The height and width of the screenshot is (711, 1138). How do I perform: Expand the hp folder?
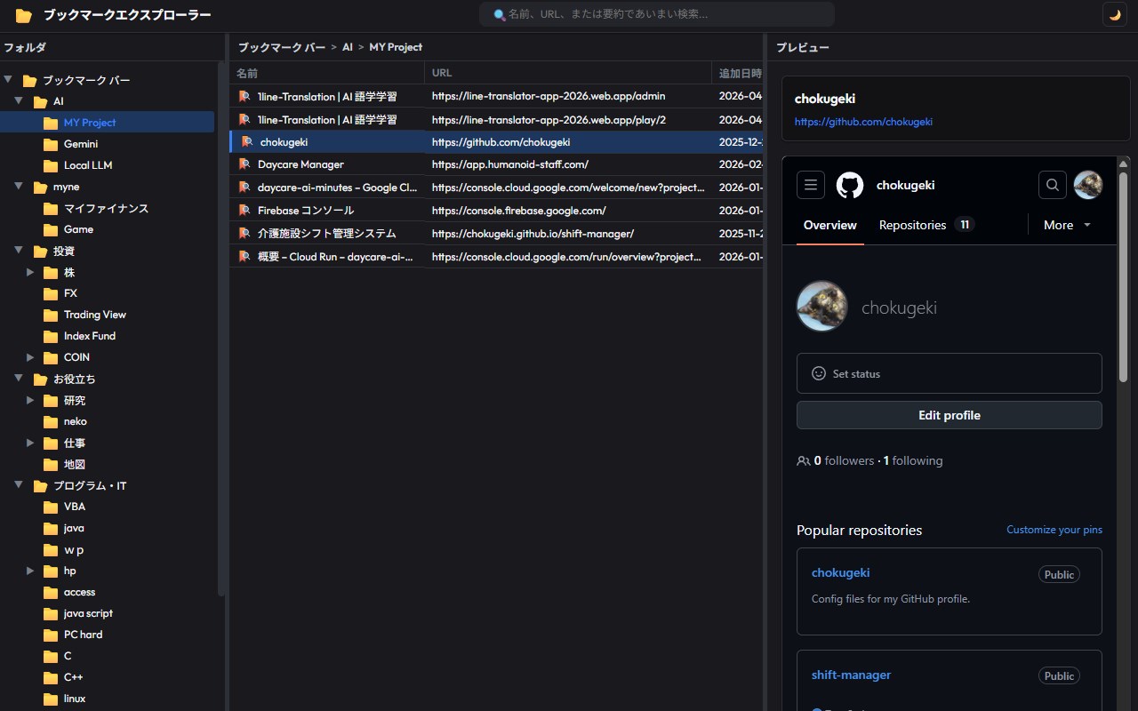pyautogui.click(x=29, y=571)
